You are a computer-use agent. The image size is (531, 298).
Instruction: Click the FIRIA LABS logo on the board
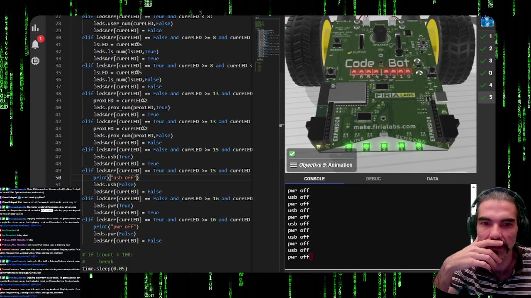point(395,96)
